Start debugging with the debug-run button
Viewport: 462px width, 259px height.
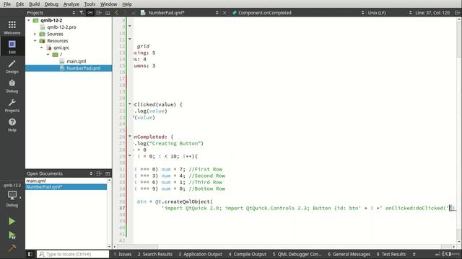tap(12, 235)
